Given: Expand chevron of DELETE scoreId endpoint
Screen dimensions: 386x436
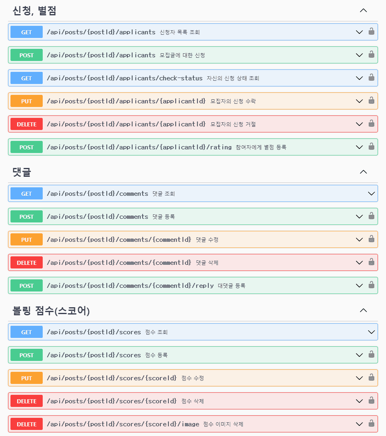Looking at the screenshot, I should click(359, 401).
